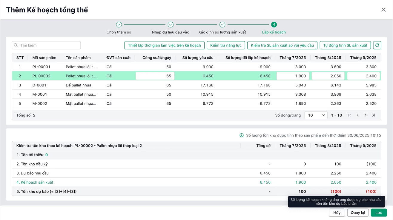Viewport: 393px width, 220px height.
Task: Click Kiểm tra năng lực button
Action: tap(226, 45)
